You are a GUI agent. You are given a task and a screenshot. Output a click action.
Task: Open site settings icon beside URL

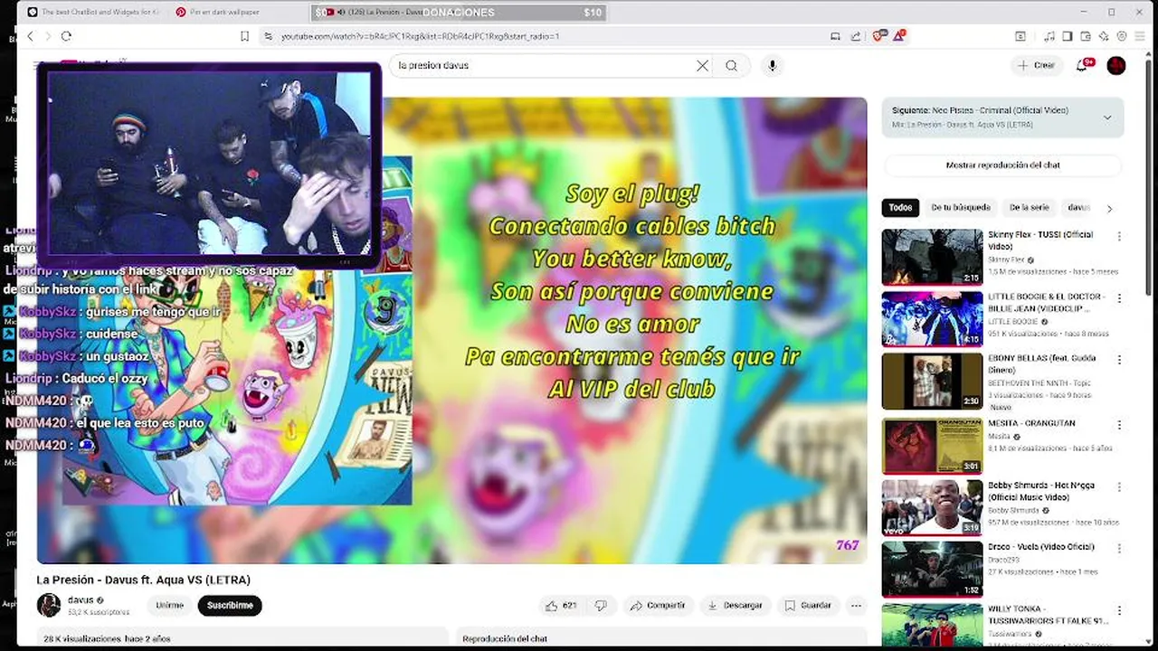[x=268, y=36]
